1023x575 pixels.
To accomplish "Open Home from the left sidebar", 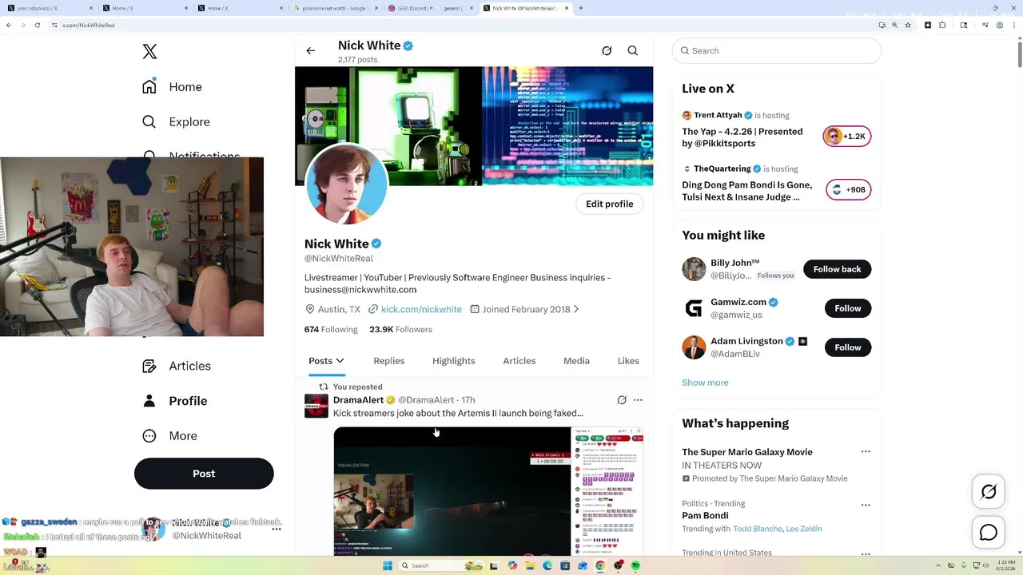I will pyautogui.click(x=173, y=87).
